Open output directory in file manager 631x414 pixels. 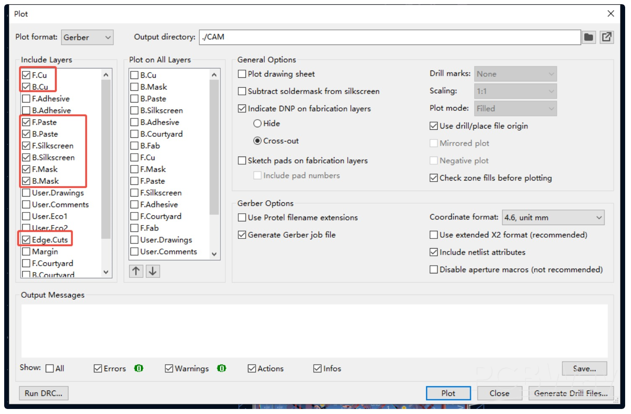tap(607, 37)
